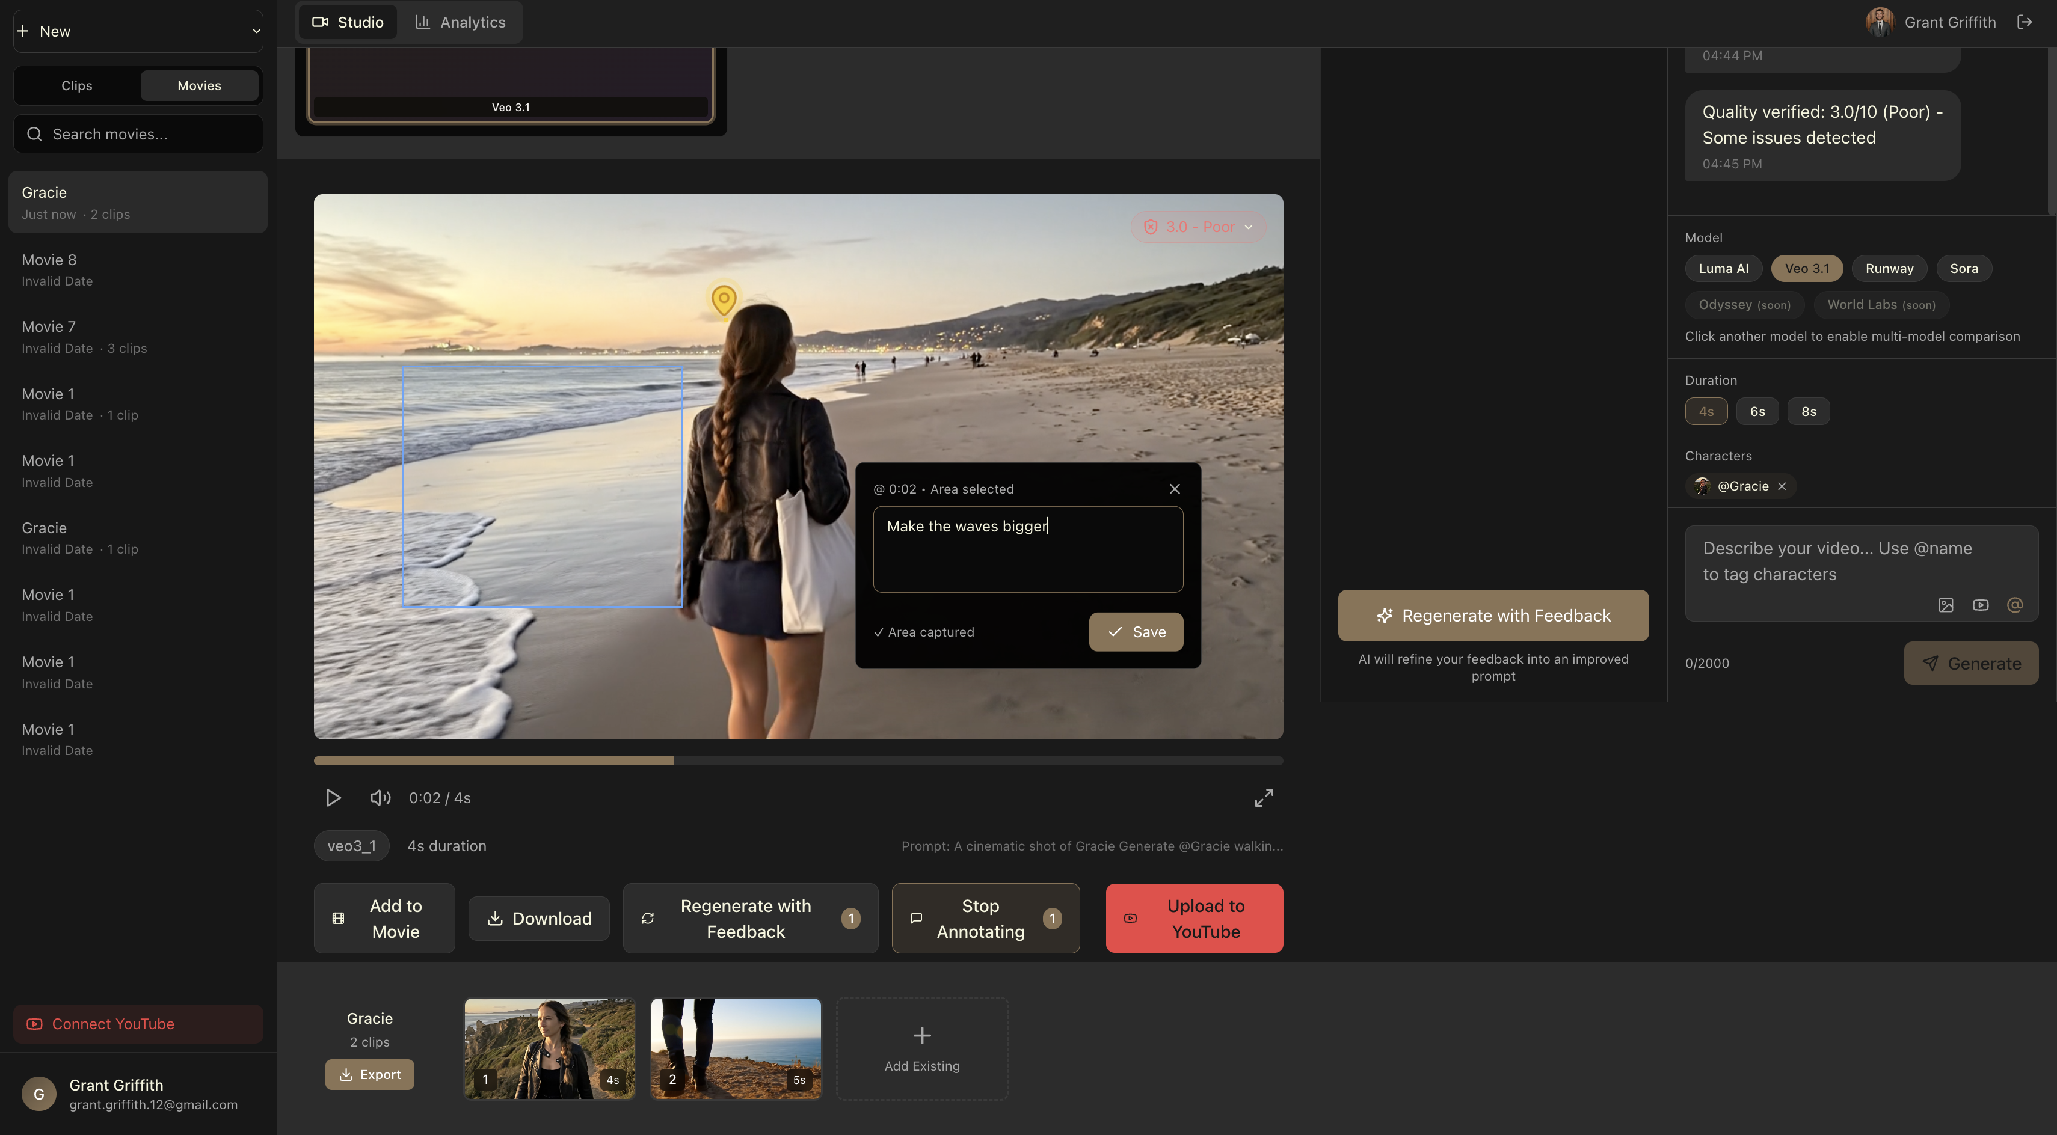Click the yellow location pin annotation marker

tap(724, 300)
